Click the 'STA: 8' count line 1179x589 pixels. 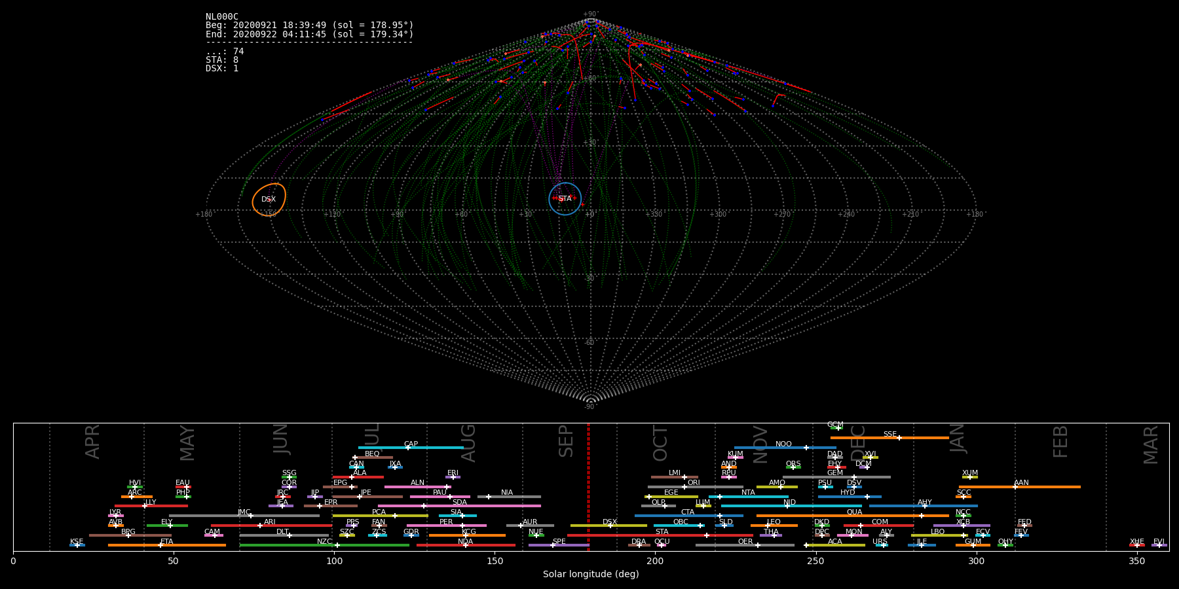point(222,60)
